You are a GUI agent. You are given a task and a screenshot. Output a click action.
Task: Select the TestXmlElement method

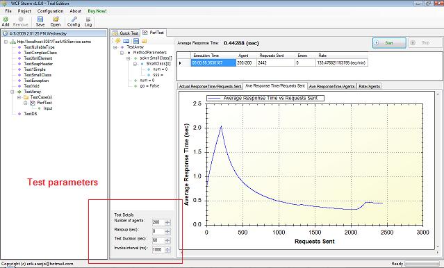pos(38,58)
